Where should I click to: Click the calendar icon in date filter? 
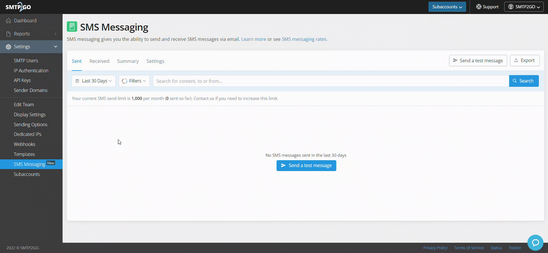(77, 81)
